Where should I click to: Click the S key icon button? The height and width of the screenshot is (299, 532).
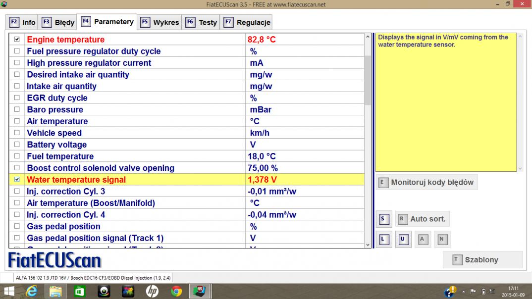[x=383, y=219]
